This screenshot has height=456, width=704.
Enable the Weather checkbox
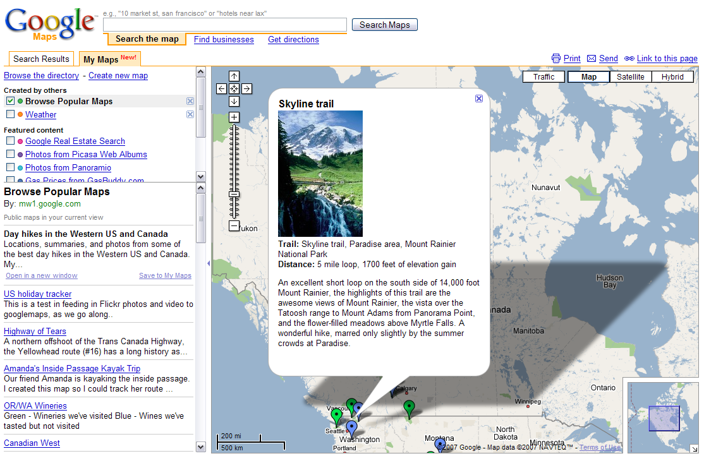point(10,114)
